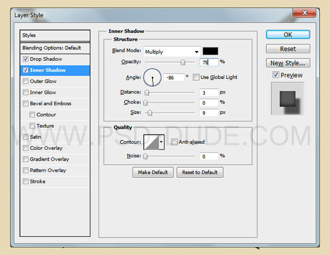Select the Gradient Overlay style row

click(x=55, y=159)
